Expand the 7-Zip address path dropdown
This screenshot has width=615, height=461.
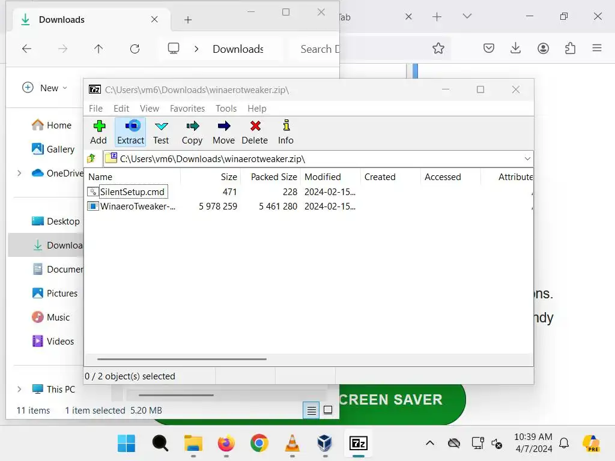click(527, 158)
